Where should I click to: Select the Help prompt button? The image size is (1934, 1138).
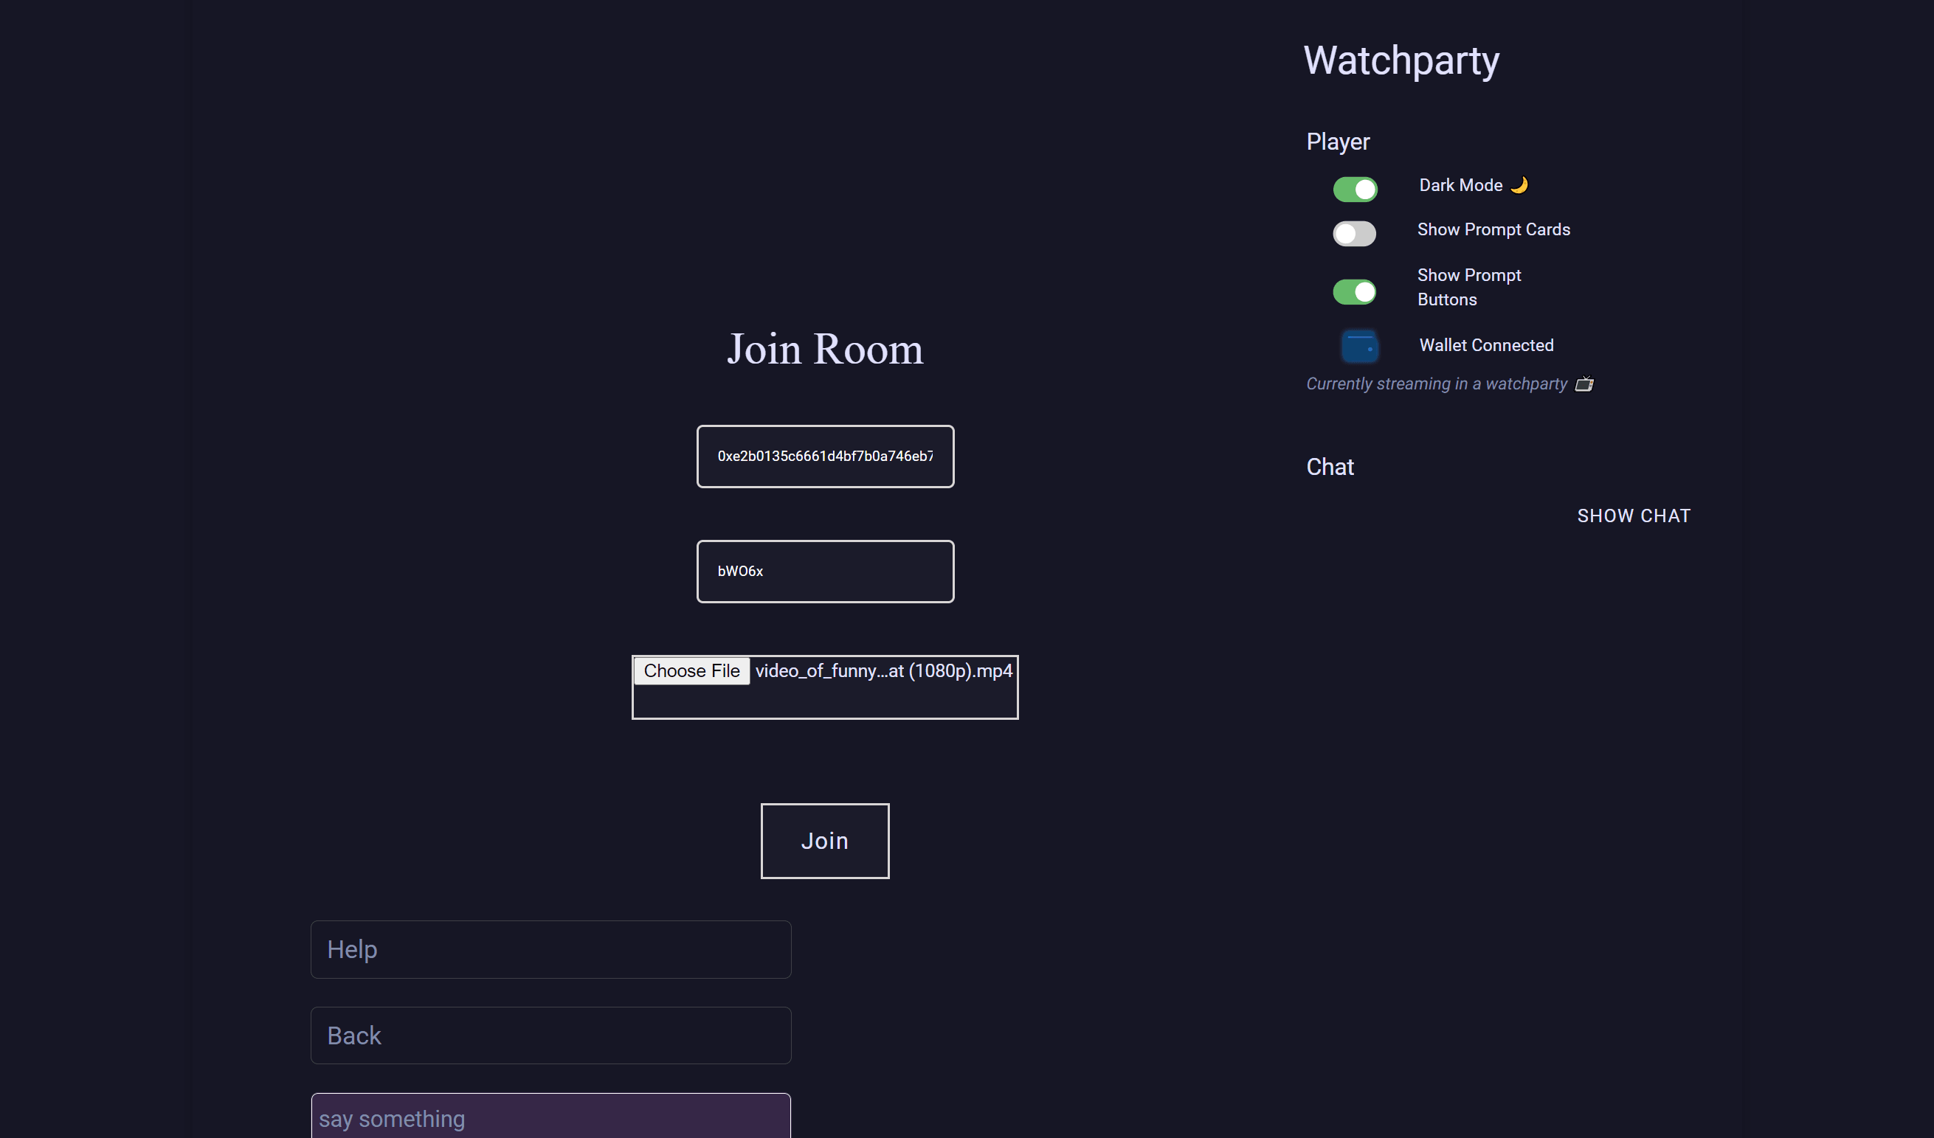pyautogui.click(x=550, y=949)
